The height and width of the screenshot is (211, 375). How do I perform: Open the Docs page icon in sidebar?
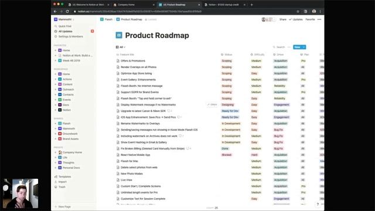point(60,105)
